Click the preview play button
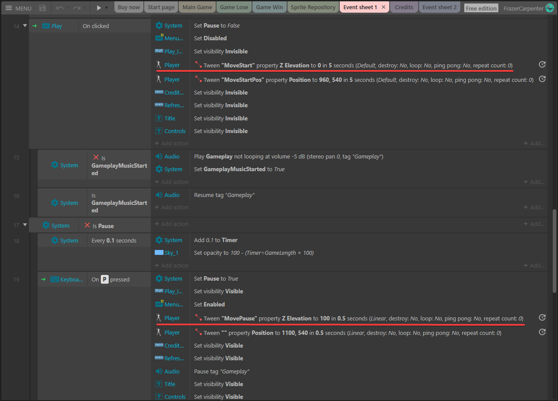 pyautogui.click(x=99, y=8)
